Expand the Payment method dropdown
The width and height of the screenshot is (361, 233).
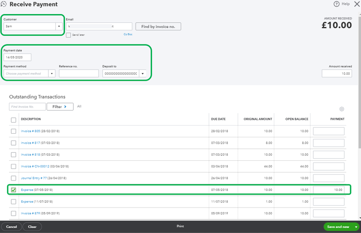coord(52,73)
